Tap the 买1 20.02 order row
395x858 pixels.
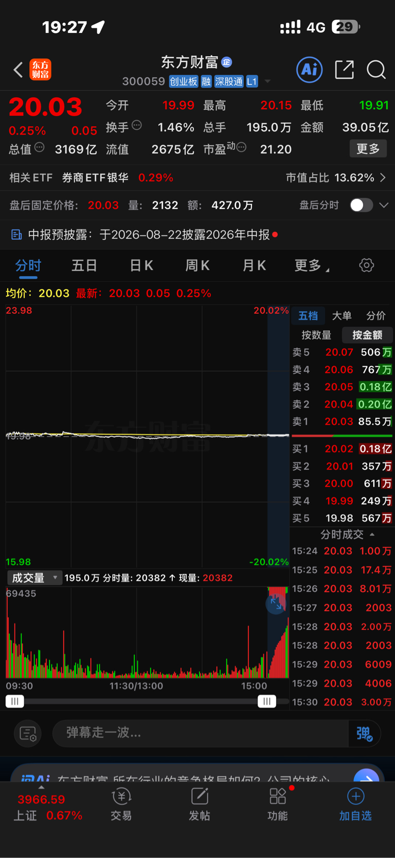(x=342, y=449)
